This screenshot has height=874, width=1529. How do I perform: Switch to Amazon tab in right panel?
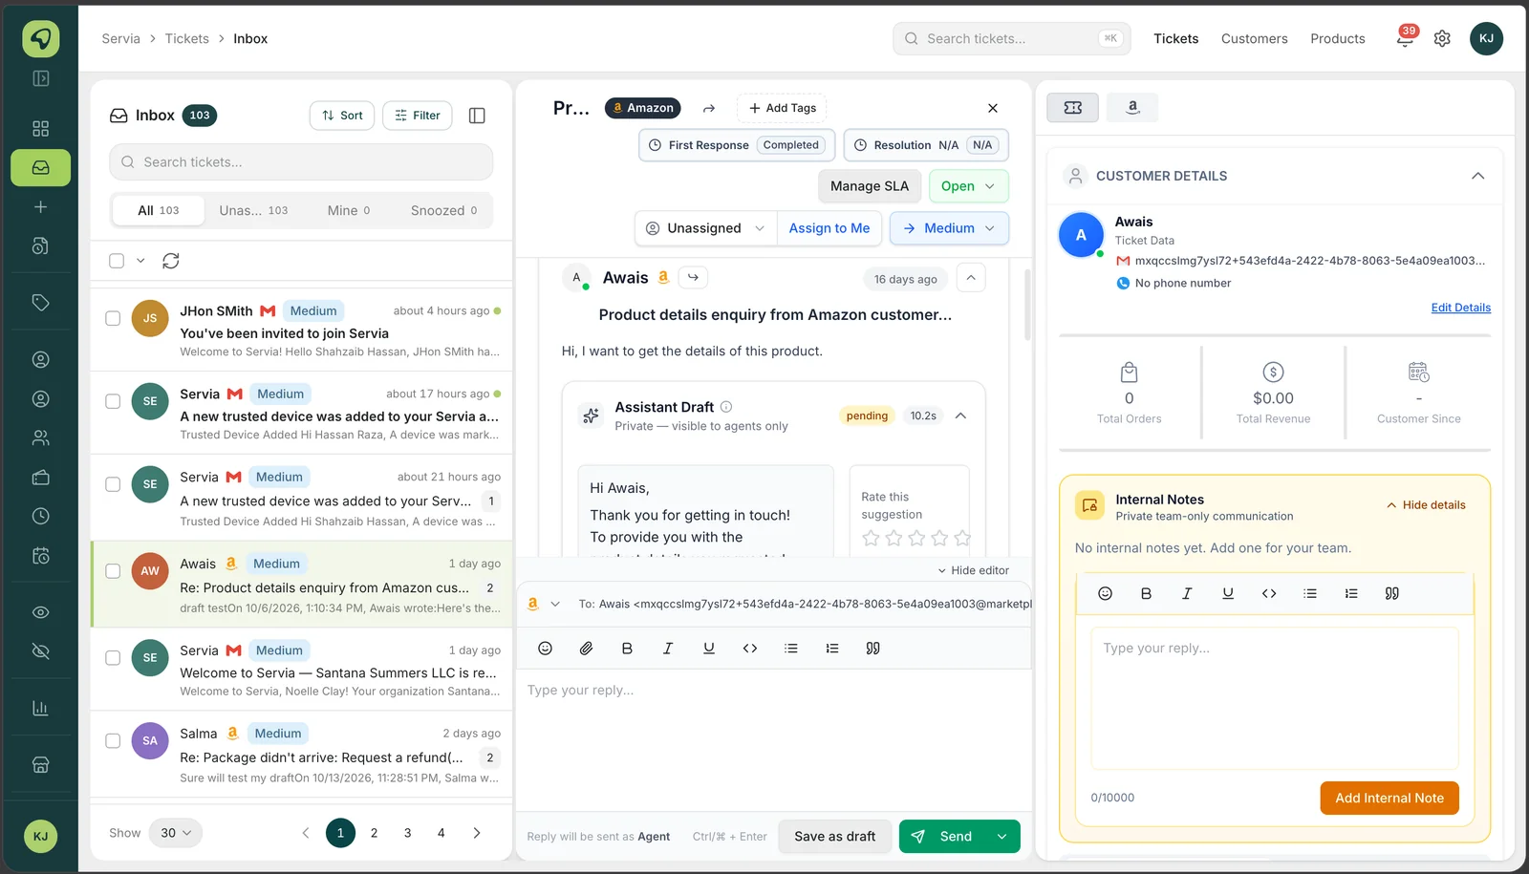point(1132,108)
